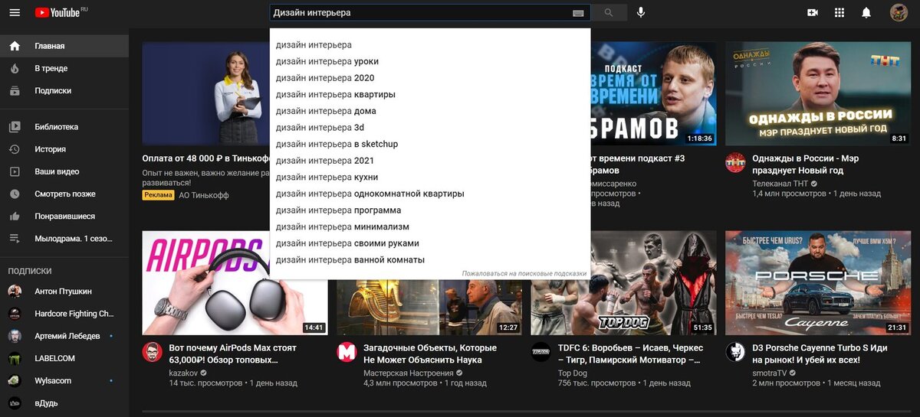Select suggestion дизайн интерьера 2020
The height and width of the screenshot is (417, 920).
point(430,78)
